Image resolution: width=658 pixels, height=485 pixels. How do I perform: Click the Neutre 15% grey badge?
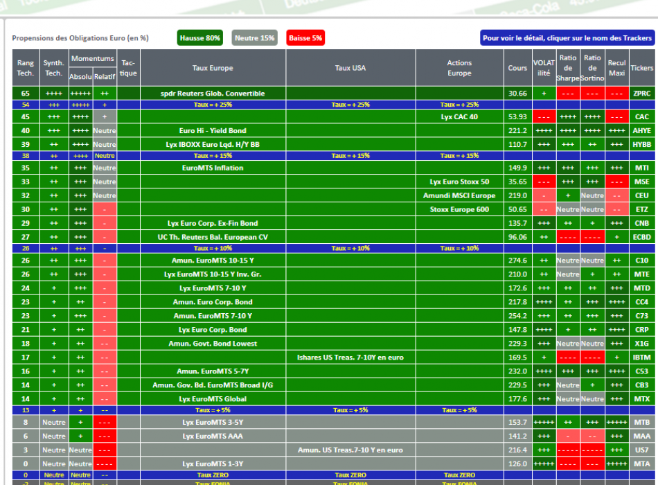pyautogui.click(x=254, y=38)
